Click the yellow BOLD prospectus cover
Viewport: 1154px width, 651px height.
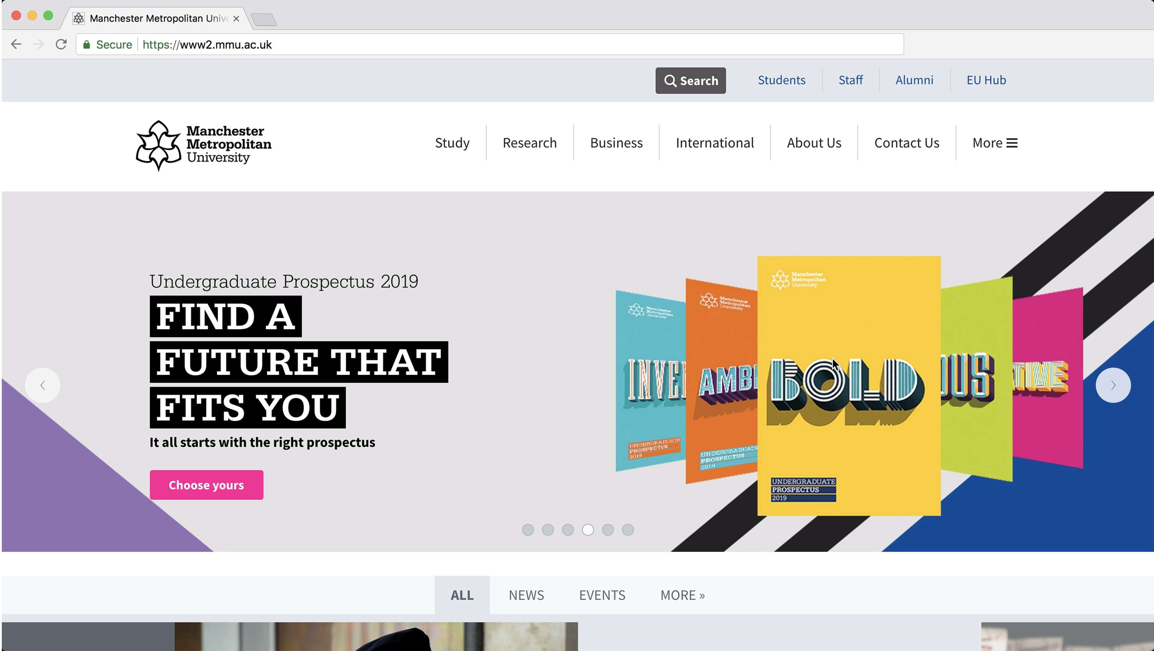[x=849, y=386]
